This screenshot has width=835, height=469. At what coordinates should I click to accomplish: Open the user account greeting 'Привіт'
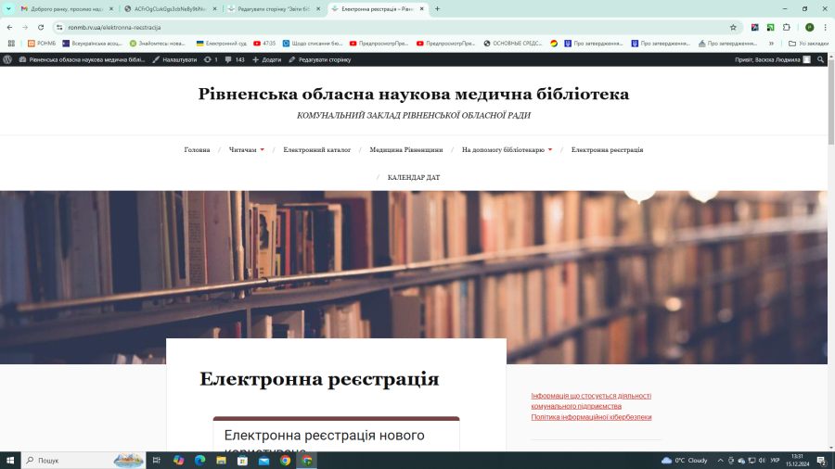(773, 59)
